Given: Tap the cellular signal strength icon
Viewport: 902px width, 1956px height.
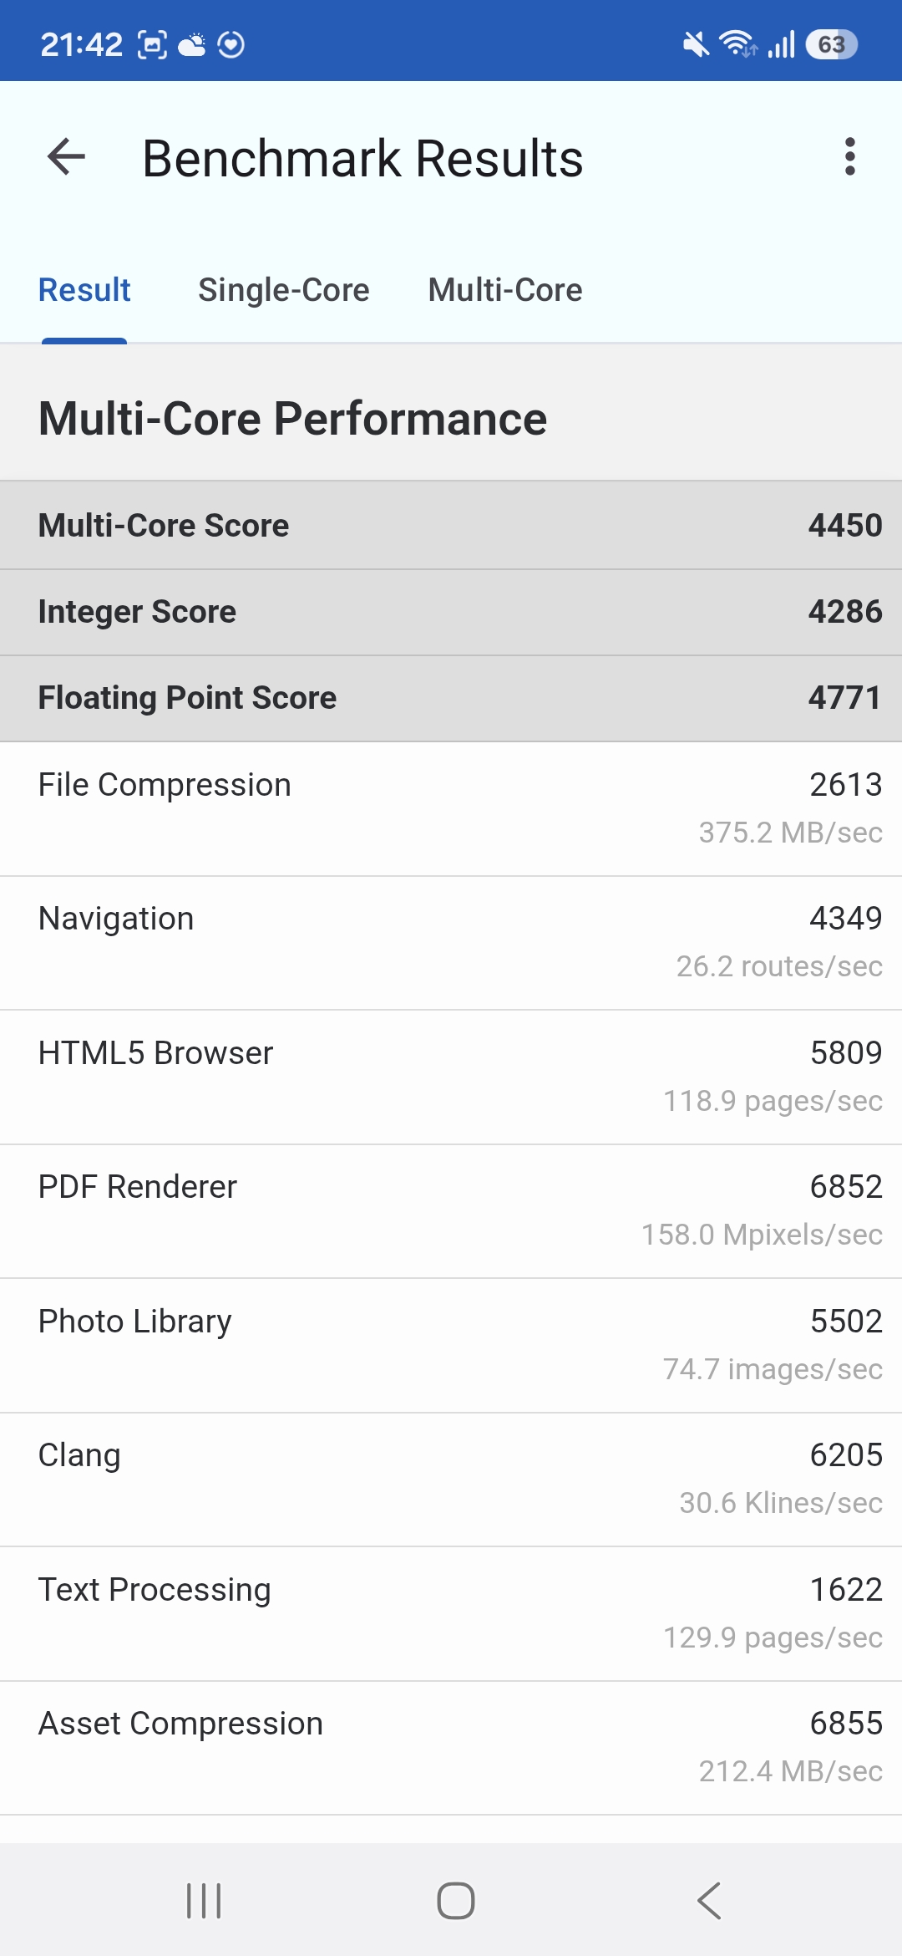Looking at the screenshot, I should 782,44.
